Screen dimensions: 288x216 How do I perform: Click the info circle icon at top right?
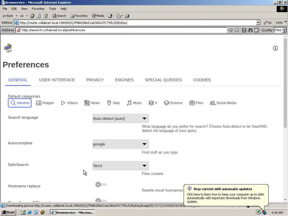coord(275,48)
